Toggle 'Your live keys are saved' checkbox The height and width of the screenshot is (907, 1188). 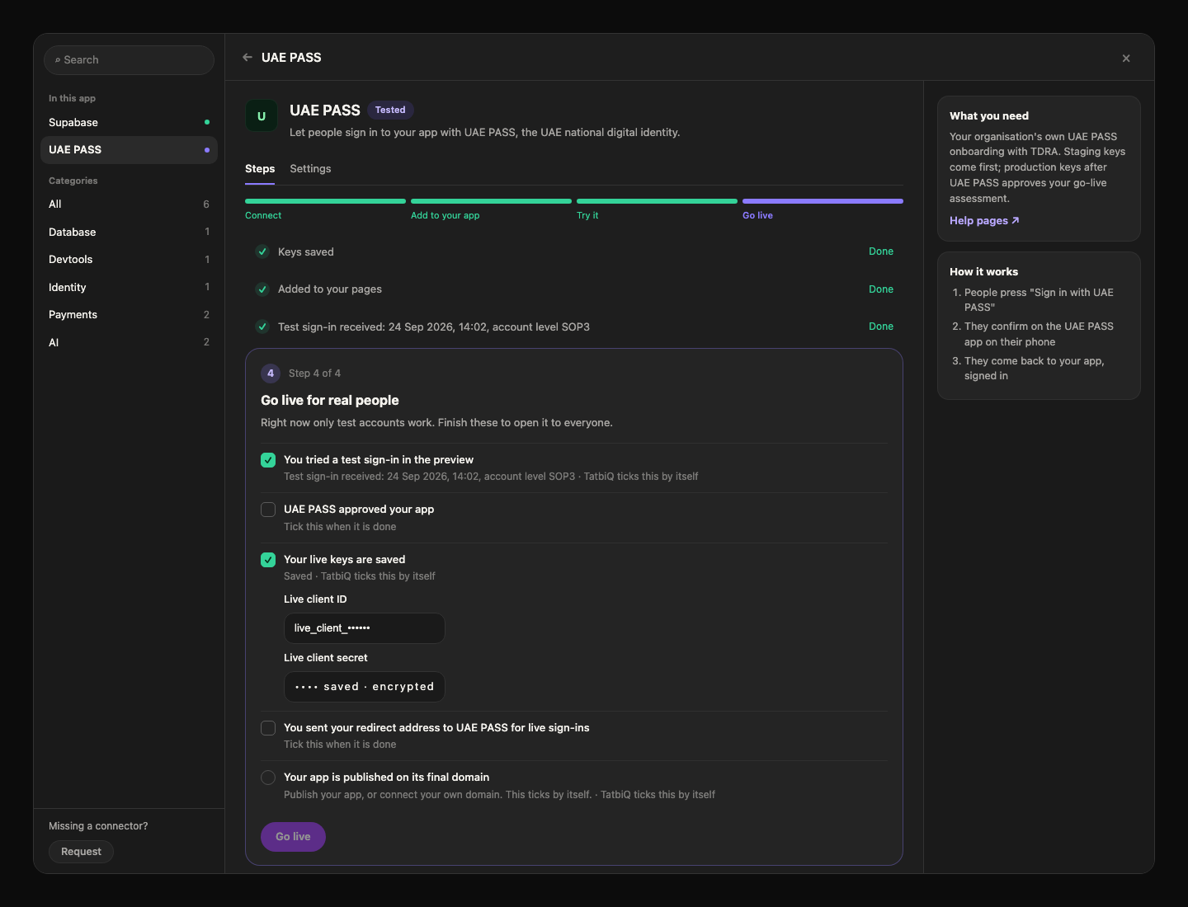pyautogui.click(x=268, y=560)
